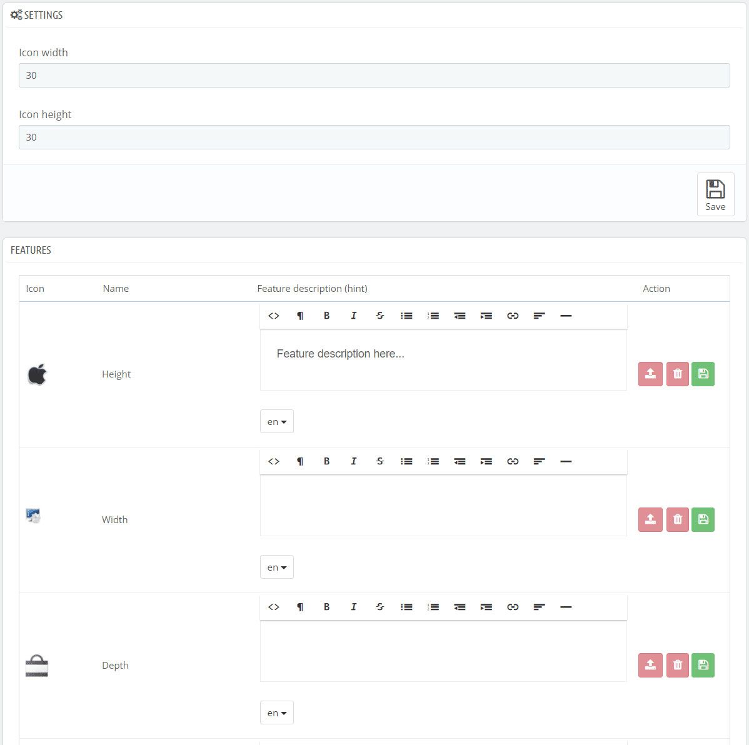Click the Width description text area

pyautogui.click(x=443, y=506)
